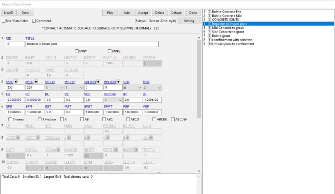Click the Pick button
Screen dimensions: 335x194
[x=110, y=13]
